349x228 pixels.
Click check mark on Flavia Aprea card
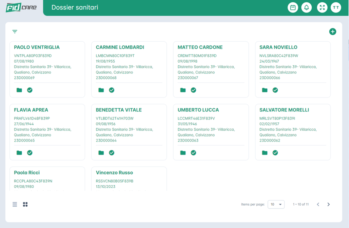click(x=30, y=153)
